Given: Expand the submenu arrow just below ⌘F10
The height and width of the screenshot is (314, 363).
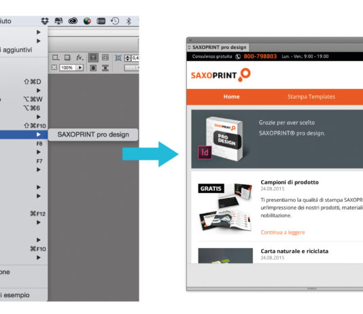Looking at the screenshot, I should click(x=39, y=258).
